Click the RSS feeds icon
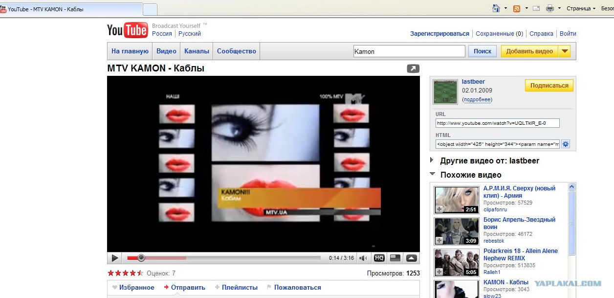This screenshot has height=298, width=614. [517, 8]
